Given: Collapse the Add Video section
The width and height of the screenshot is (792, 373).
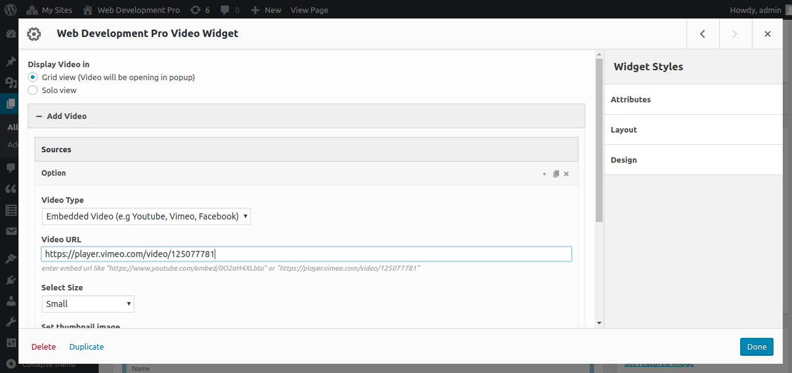Looking at the screenshot, I should point(306,116).
